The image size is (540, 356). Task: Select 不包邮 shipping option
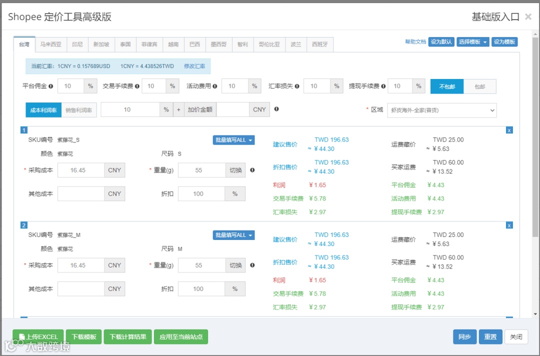click(x=447, y=86)
